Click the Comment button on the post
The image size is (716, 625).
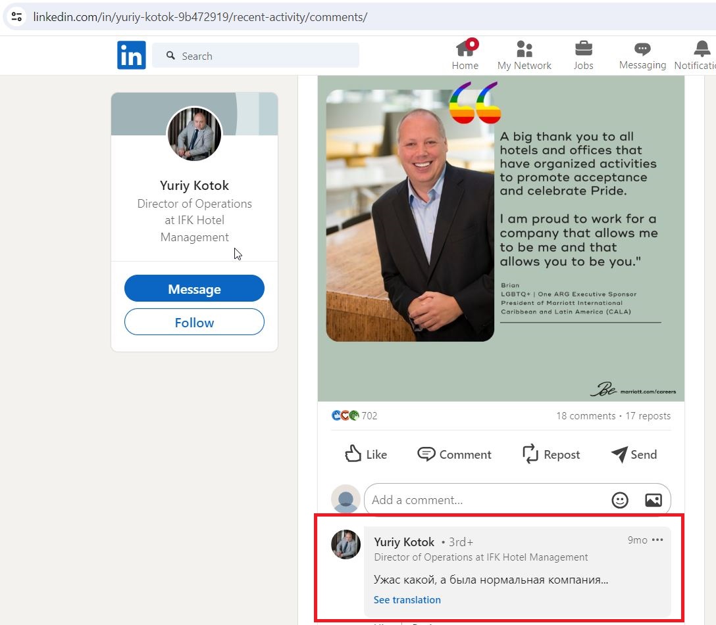(x=454, y=454)
